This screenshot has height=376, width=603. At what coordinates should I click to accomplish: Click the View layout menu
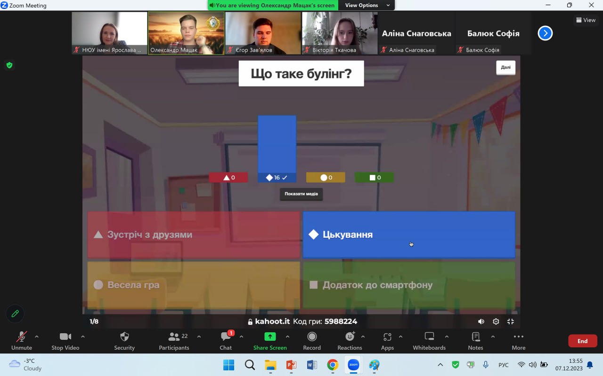[x=586, y=20]
